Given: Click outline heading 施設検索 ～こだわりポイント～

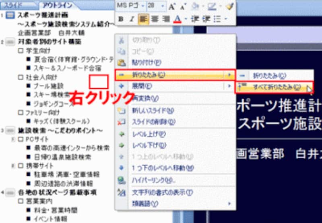Looking at the screenshot, I should 60,130.
